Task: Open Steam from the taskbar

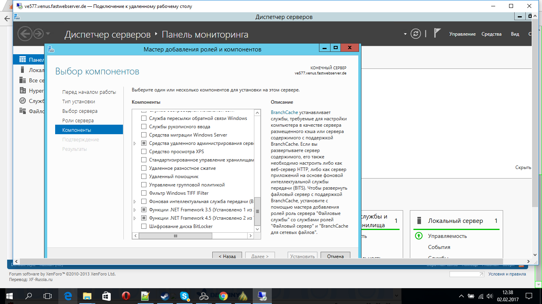Action: click(165, 296)
